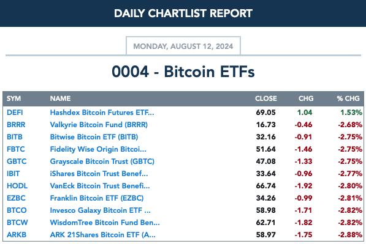Open the ARKB symbol link

click(17, 235)
